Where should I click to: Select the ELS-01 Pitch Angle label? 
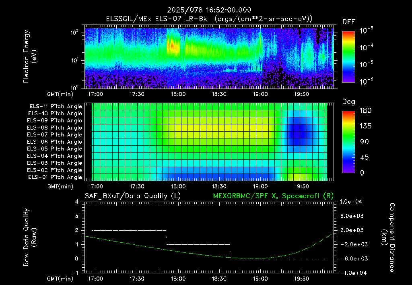pos(55,177)
